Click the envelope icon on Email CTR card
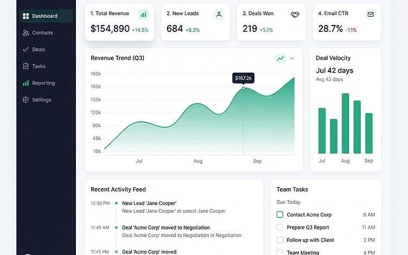 coord(371,14)
